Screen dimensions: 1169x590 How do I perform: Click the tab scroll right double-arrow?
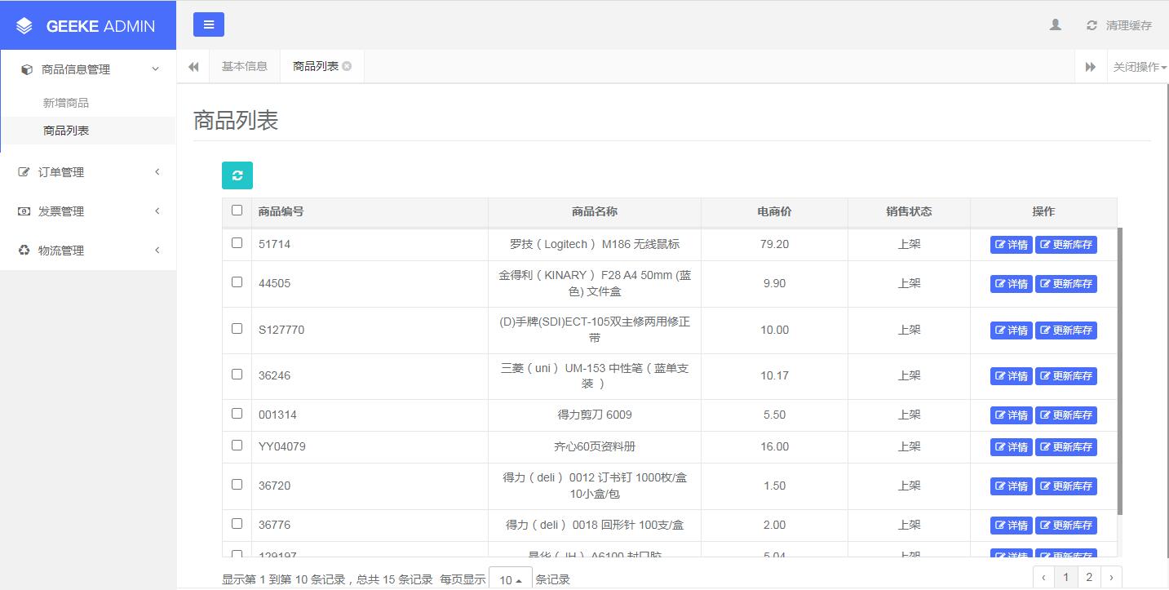1090,67
